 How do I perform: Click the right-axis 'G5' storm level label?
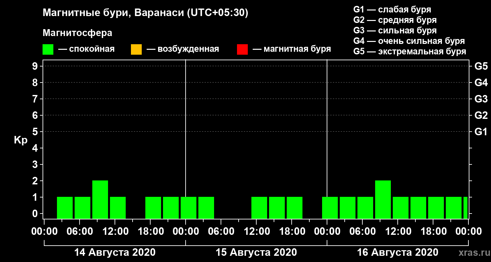[481, 66]
